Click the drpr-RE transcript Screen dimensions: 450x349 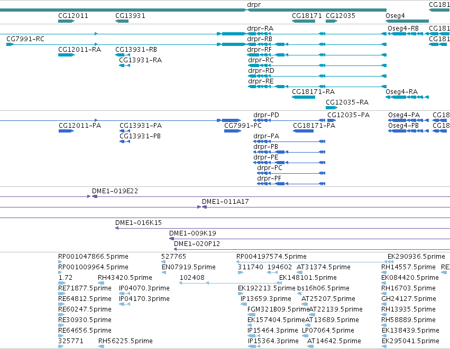click(317, 87)
